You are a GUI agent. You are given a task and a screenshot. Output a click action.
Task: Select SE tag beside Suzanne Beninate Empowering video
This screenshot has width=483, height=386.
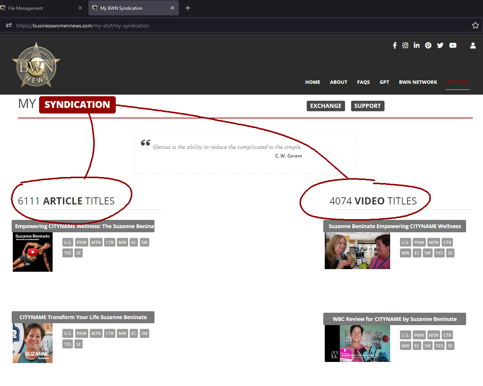tap(450, 253)
